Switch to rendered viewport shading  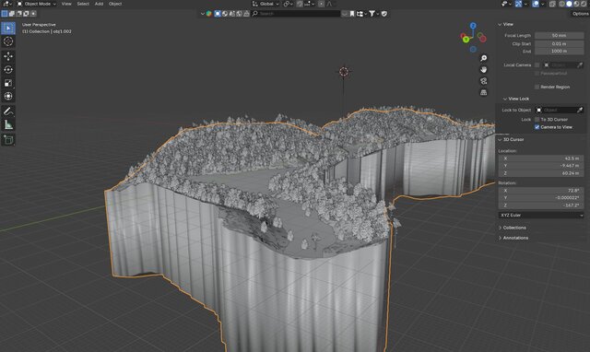[x=584, y=4]
